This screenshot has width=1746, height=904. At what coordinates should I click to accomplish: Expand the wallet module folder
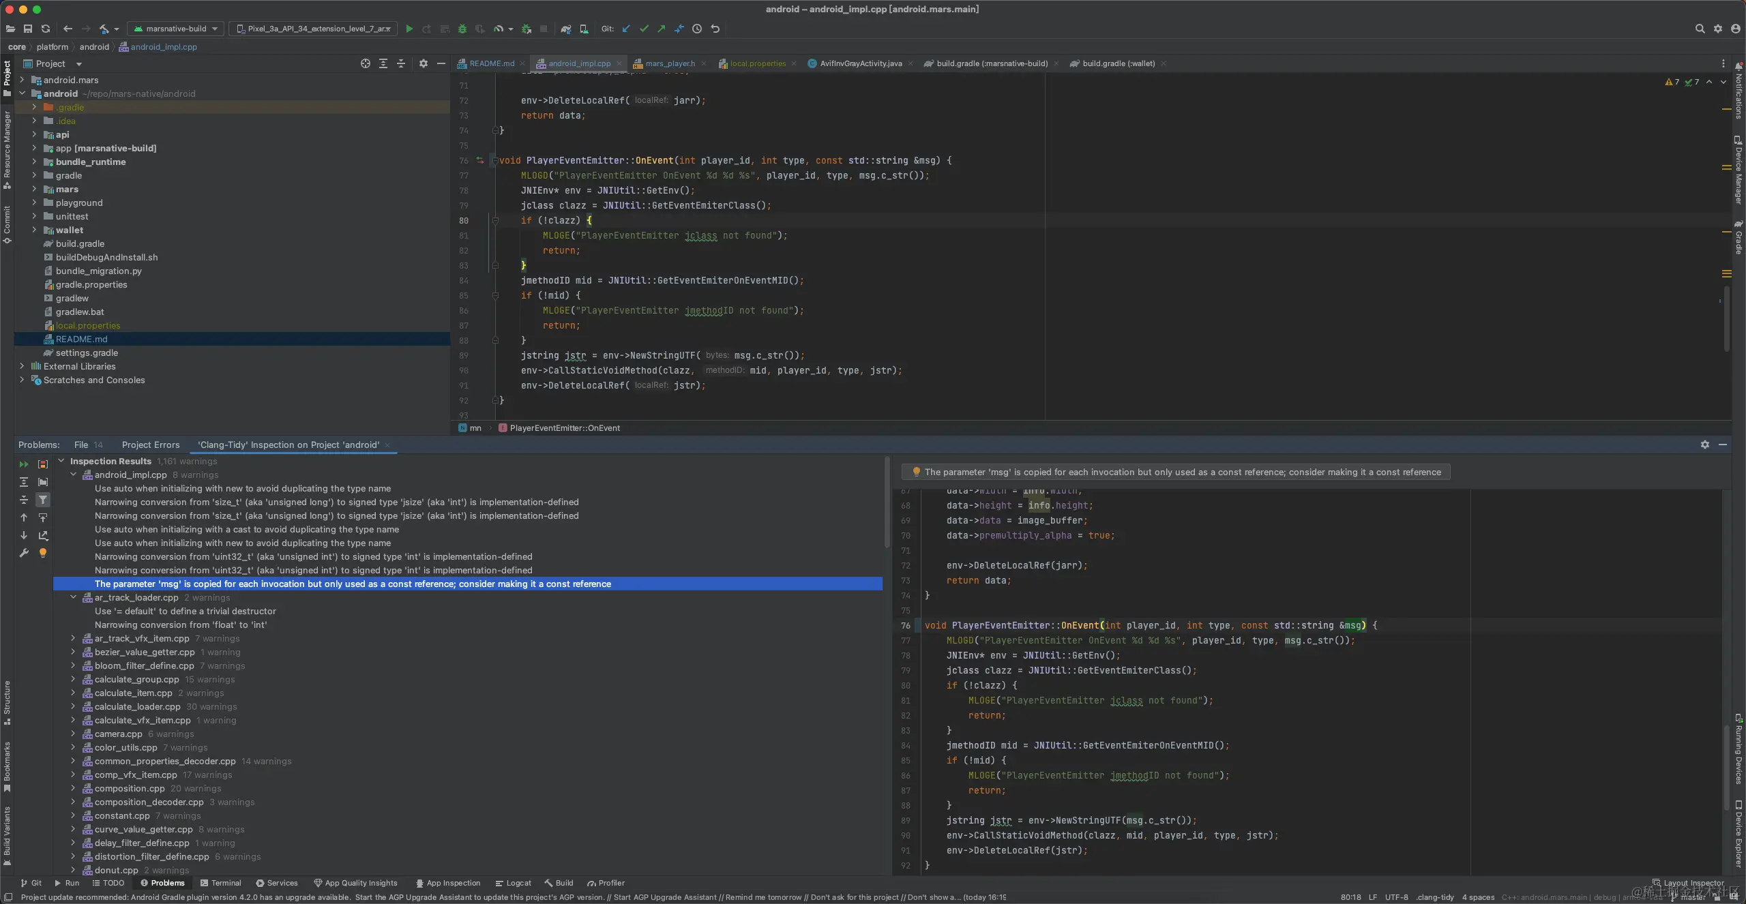coord(34,230)
